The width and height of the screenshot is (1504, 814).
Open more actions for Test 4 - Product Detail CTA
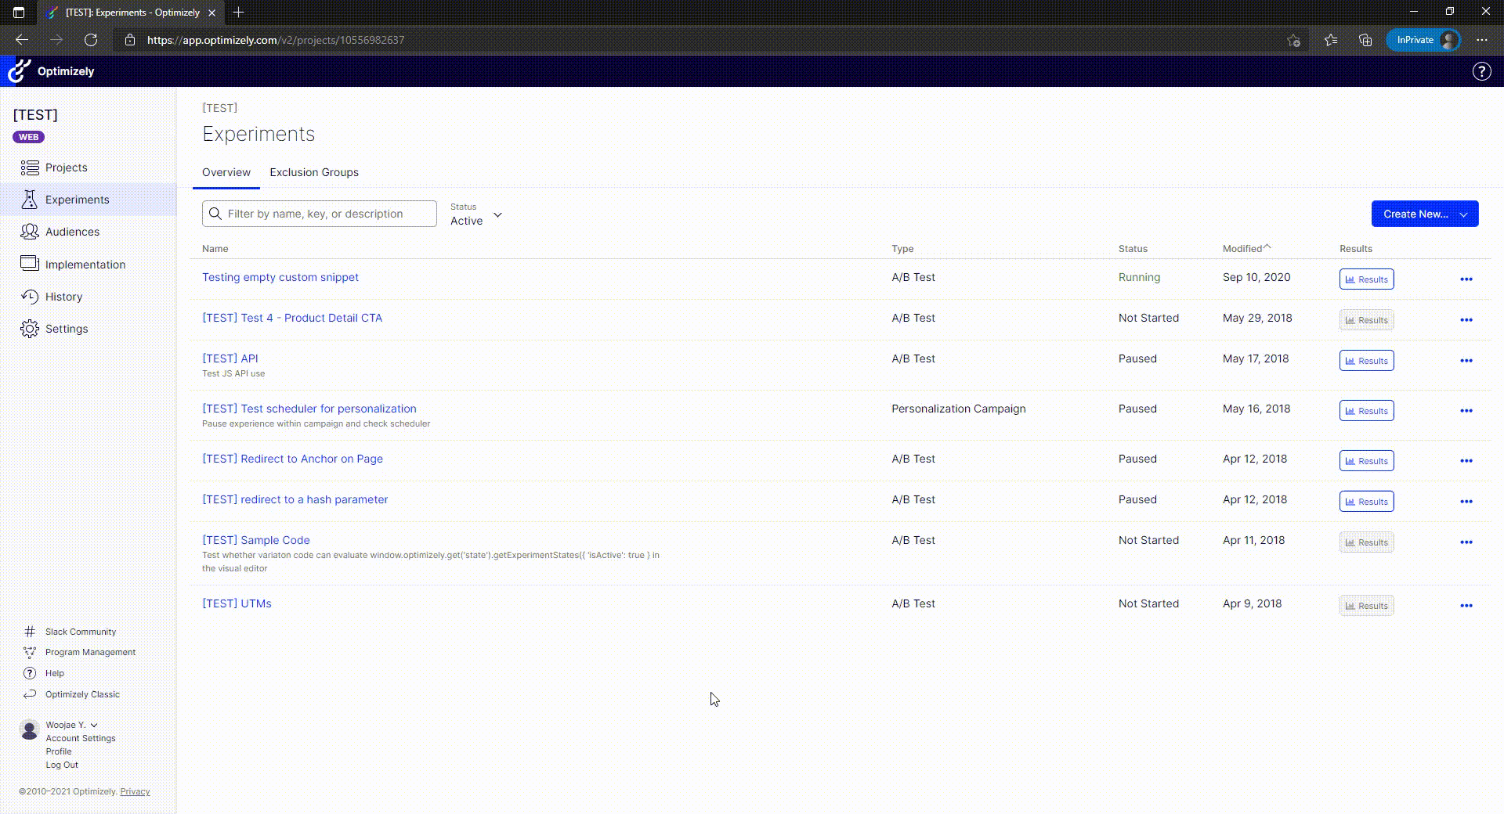coord(1466,320)
